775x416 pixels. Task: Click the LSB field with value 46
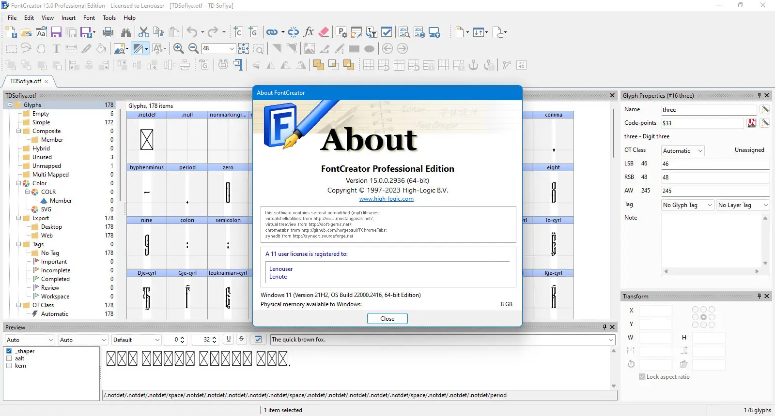[x=715, y=164]
